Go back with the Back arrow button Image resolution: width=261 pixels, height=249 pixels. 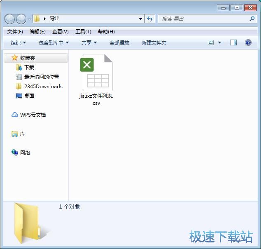[x=9, y=19]
